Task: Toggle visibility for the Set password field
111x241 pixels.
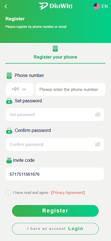Action: point(98,115)
